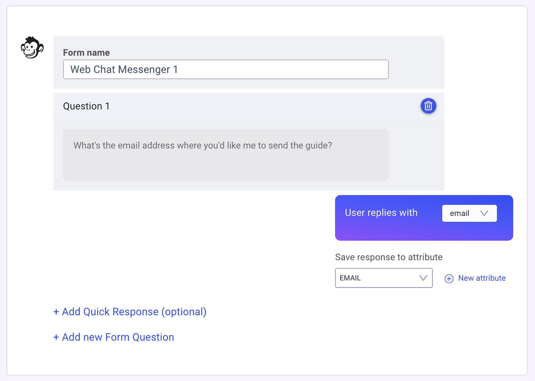Click the Question 1 header label
535x381 pixels.
tap(86, 106)
